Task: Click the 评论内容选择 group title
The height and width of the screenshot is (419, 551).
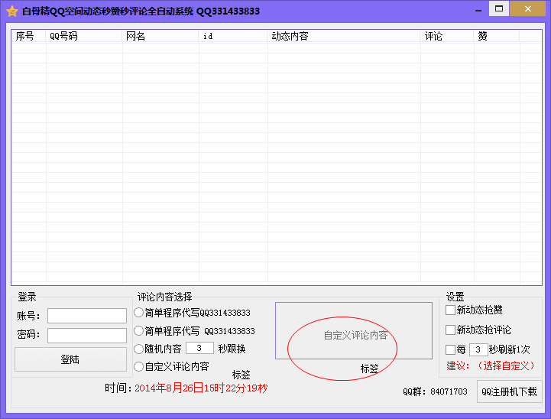Action: tap(164, 297)
